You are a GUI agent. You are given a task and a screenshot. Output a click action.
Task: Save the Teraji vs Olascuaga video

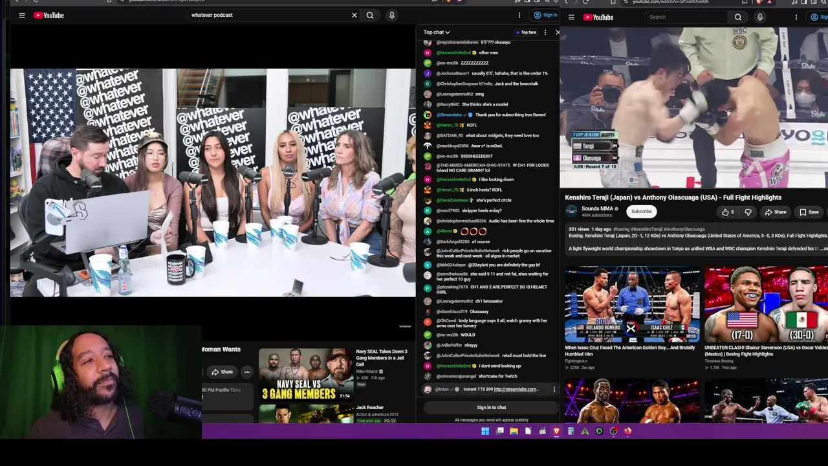[809, 212]
